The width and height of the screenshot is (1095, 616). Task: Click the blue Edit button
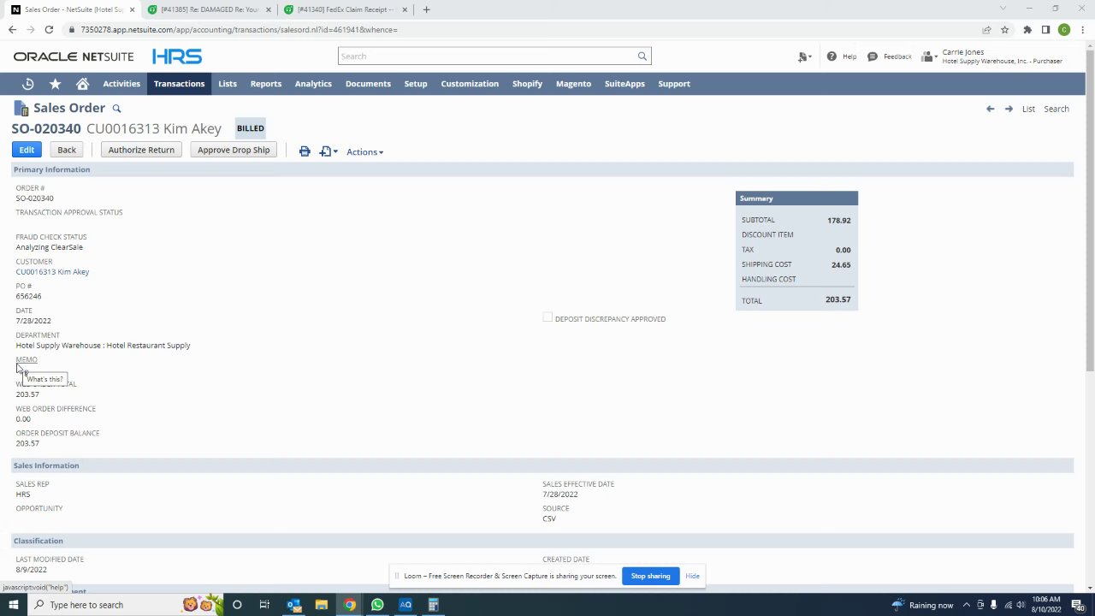tap(27, 150)
